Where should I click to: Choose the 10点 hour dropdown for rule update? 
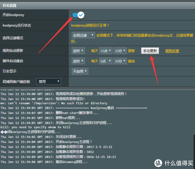click(x=106, y=51)
